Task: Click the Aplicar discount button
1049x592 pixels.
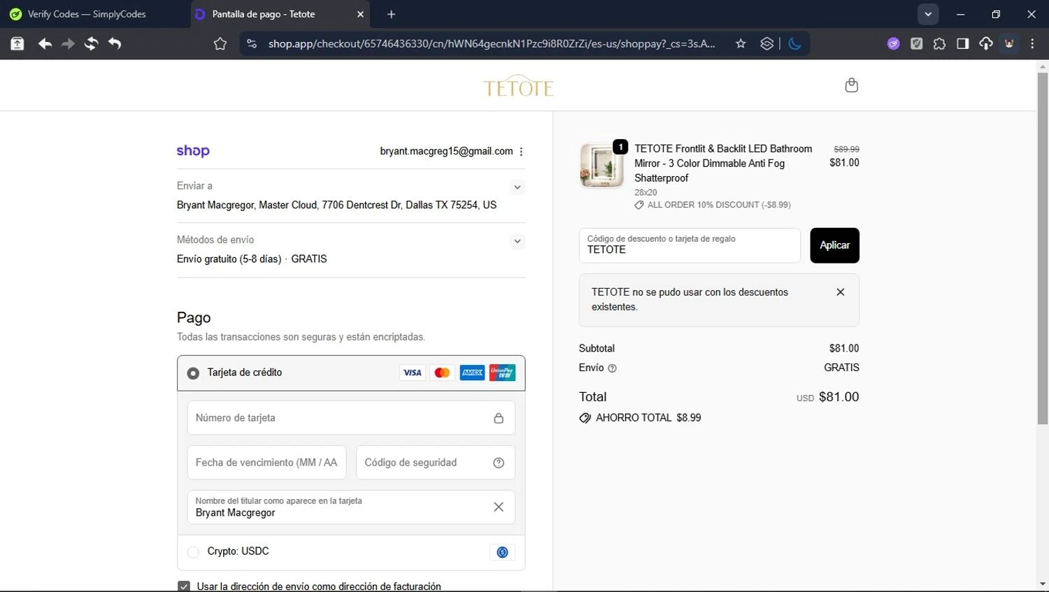Action: tap(834, 245)
